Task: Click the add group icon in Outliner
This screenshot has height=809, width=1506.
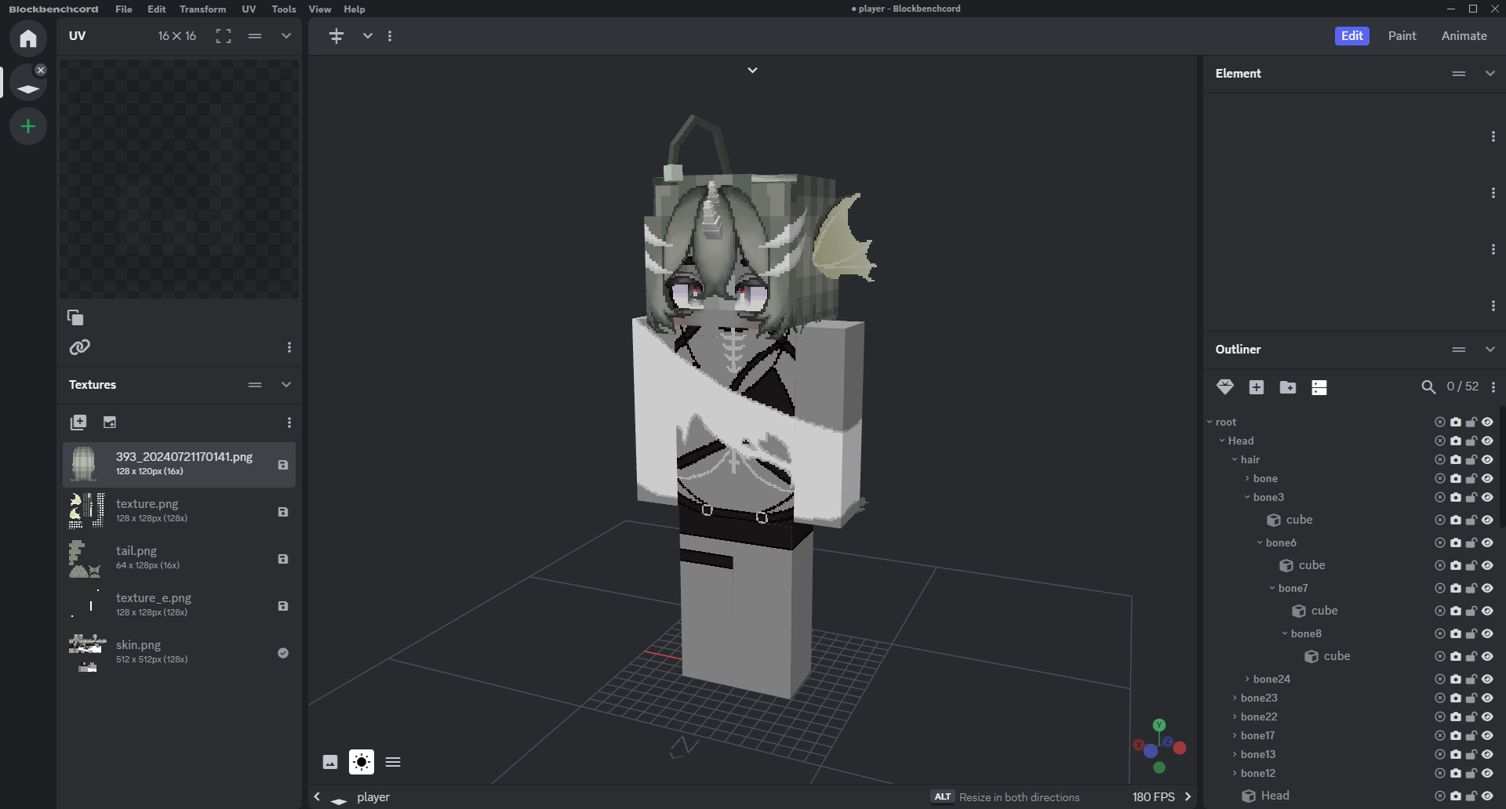Action: pos(1287,387)
